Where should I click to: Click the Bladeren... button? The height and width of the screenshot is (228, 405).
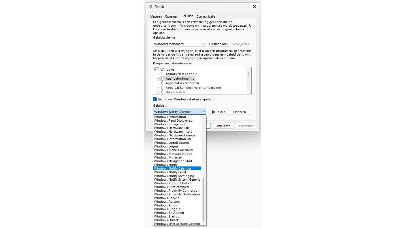click(241, 112)
